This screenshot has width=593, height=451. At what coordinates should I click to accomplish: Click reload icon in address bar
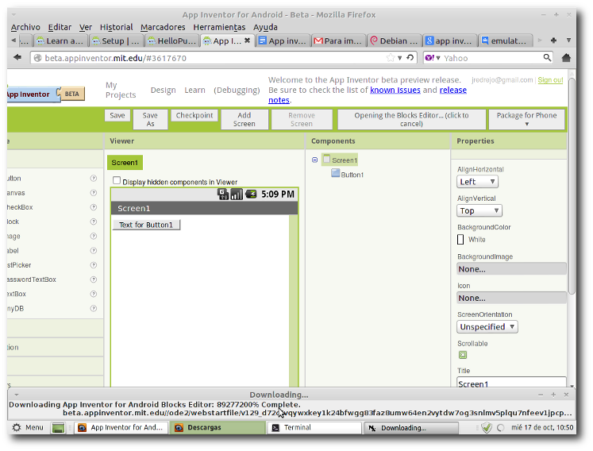tap(410, 58)
